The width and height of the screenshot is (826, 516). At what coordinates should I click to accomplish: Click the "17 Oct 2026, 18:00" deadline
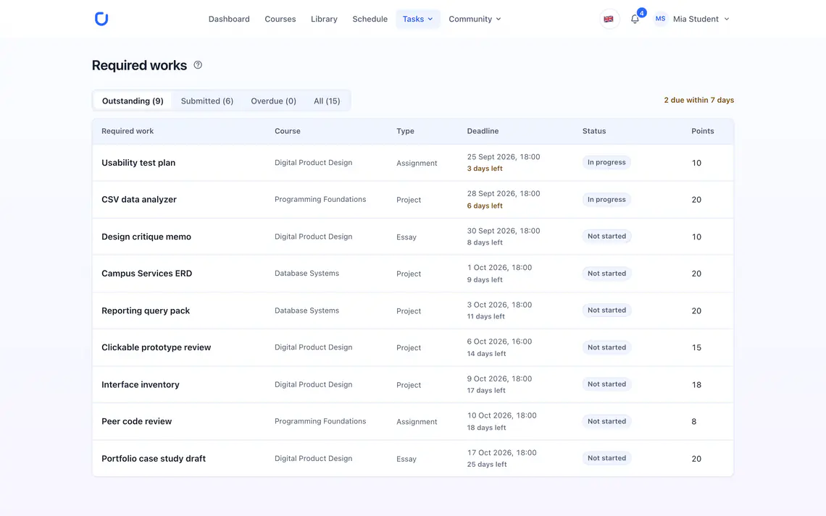click(x=501, y=452)
